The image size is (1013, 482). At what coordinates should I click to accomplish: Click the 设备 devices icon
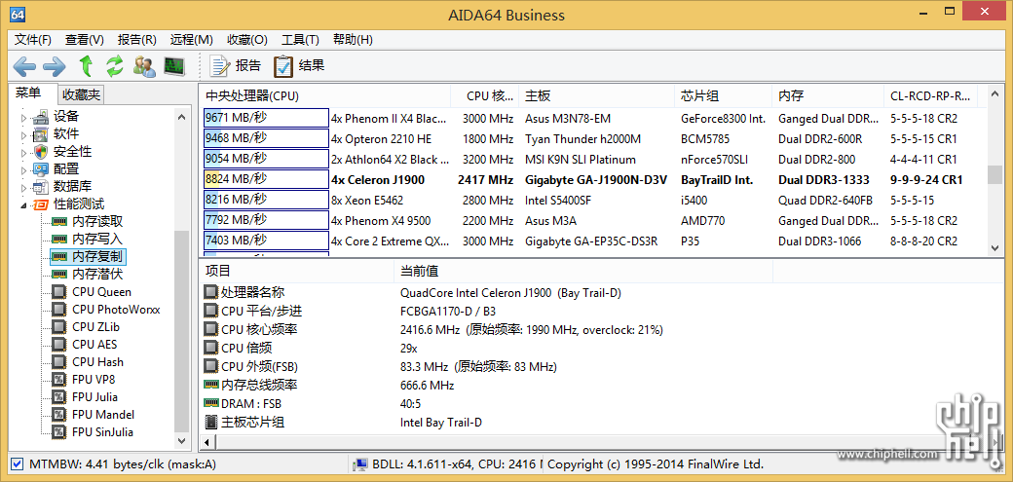[x=41, y=117]
